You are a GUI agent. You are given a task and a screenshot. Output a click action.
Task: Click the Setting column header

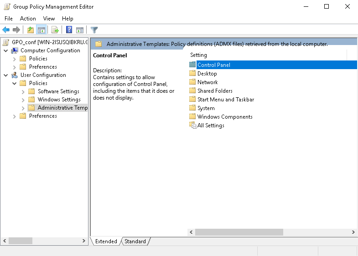[x=198, y=55]
